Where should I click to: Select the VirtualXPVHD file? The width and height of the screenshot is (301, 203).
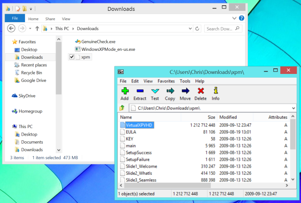pyautogui.click(x=140, y=125)
